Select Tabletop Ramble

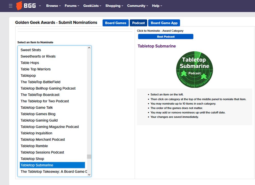coord(52,146)
